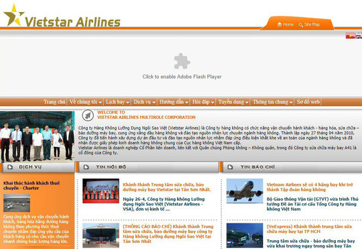Click the Vietstar Airlines star logo
Viewport: 362px width, 249px height.
(13, 15)
